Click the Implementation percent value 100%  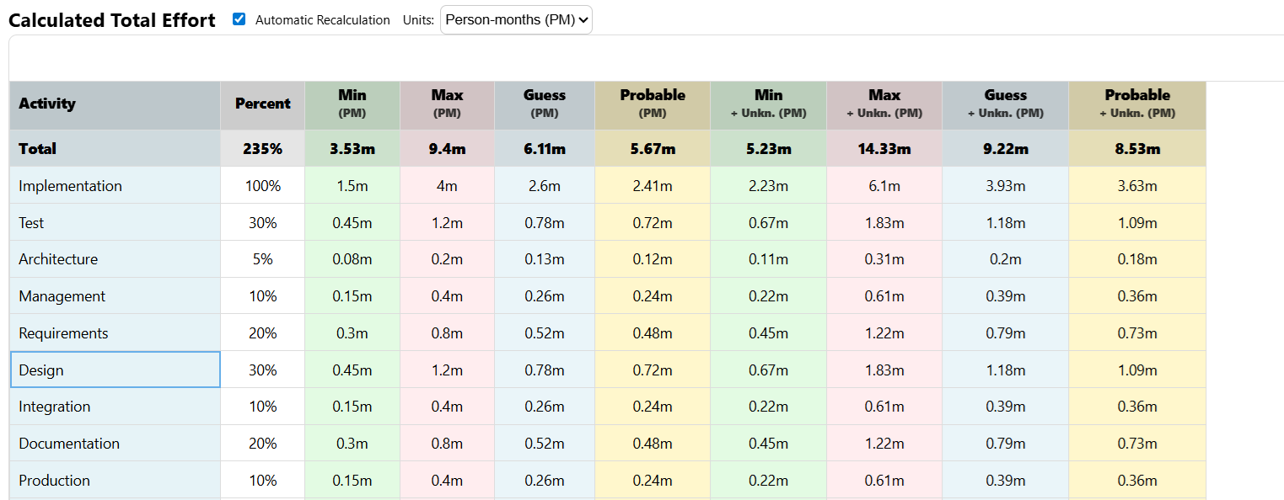tap(262, 186)
